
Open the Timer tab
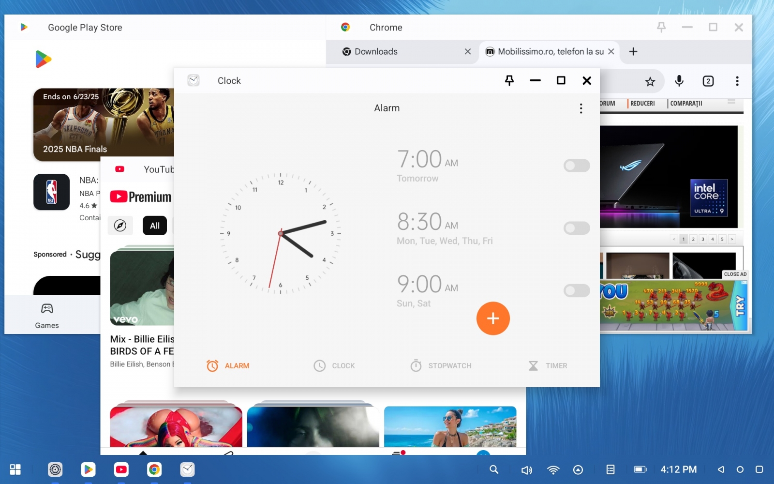548,366
